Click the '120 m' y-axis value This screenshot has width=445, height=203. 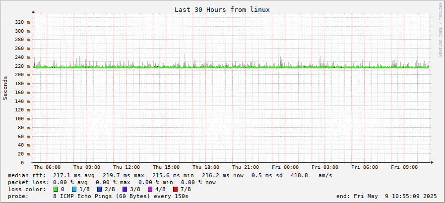[x=22, y=110]
